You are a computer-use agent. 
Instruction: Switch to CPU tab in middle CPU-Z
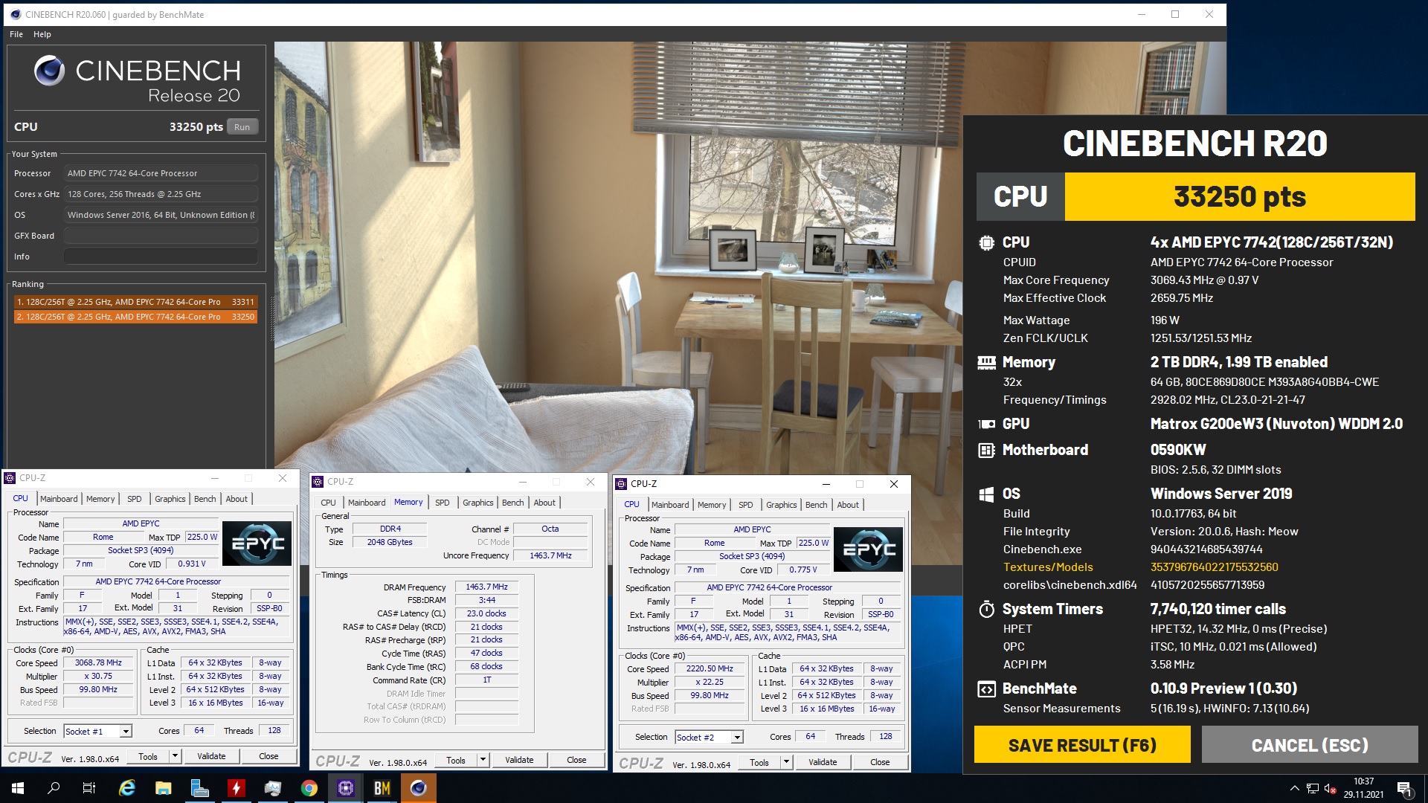(x=328, y=503)
